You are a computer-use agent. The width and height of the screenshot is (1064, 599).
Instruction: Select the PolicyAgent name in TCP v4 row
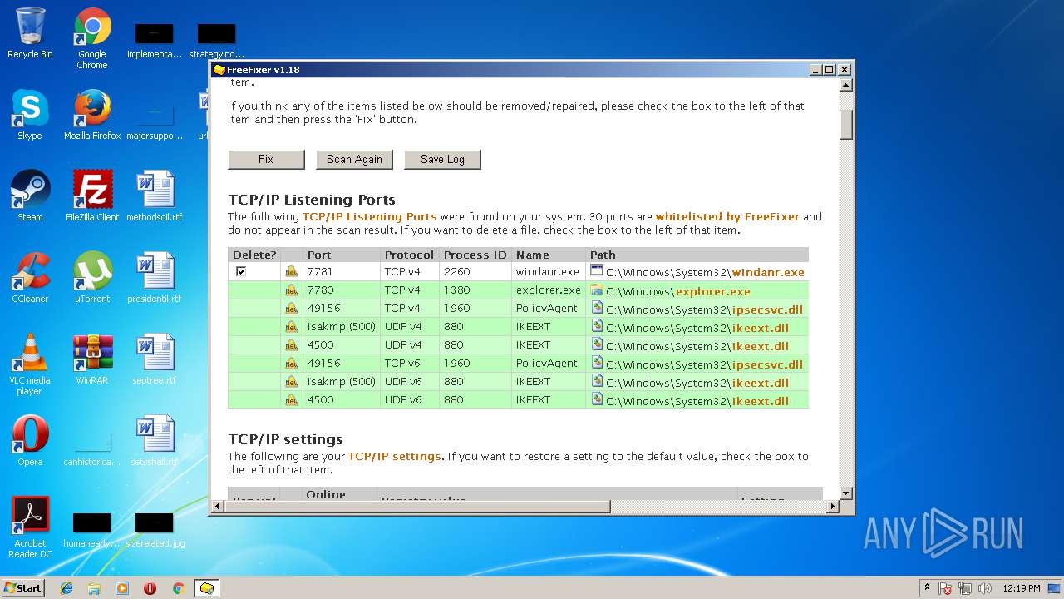click(x=546, y=308)
